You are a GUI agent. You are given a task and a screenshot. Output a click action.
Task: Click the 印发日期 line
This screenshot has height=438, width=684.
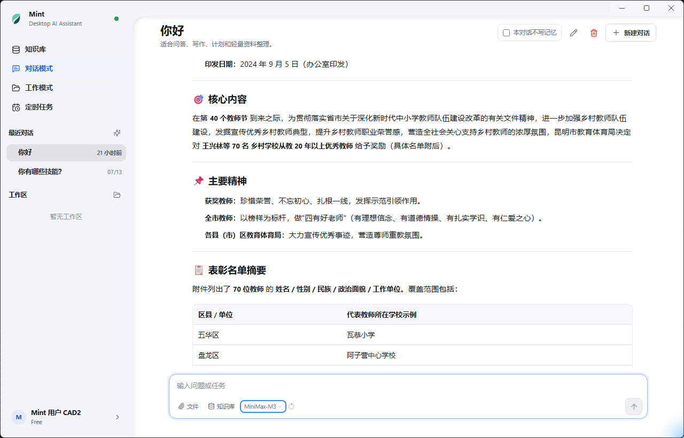point(276,64)
